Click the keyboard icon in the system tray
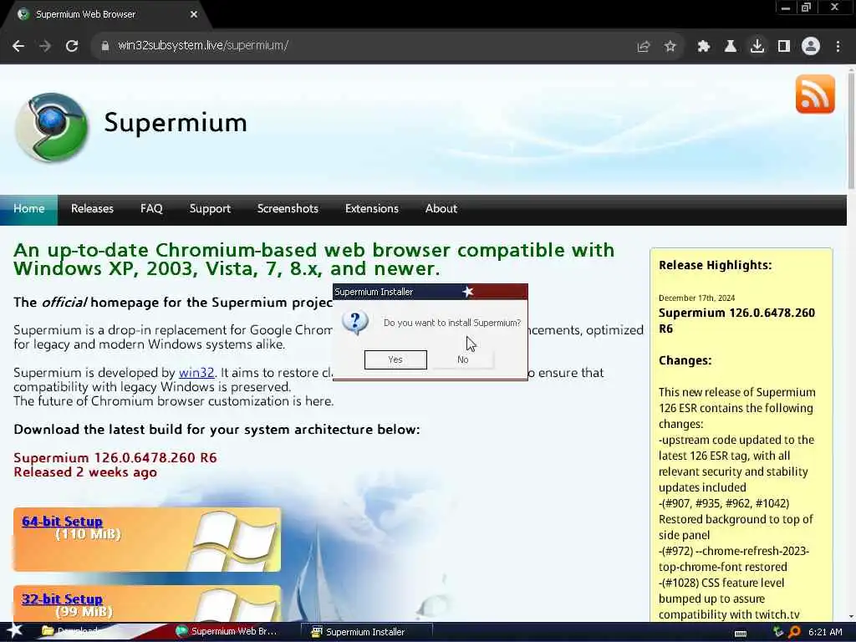This screenshot has height=642, width=856. point(741,633)
